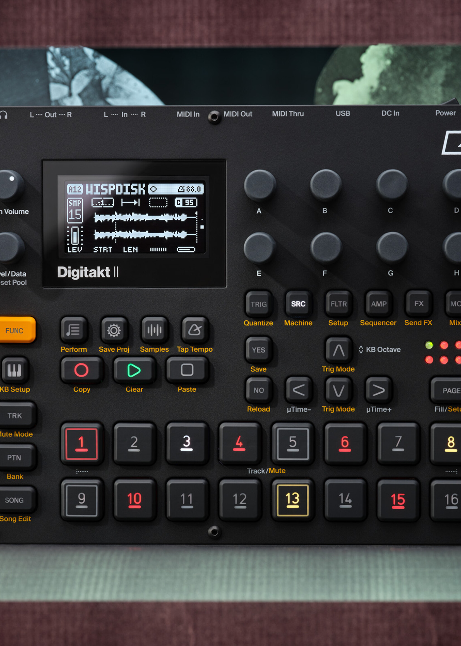Tap the WISPDISK pattern name on screen

[x=115, y=189]
